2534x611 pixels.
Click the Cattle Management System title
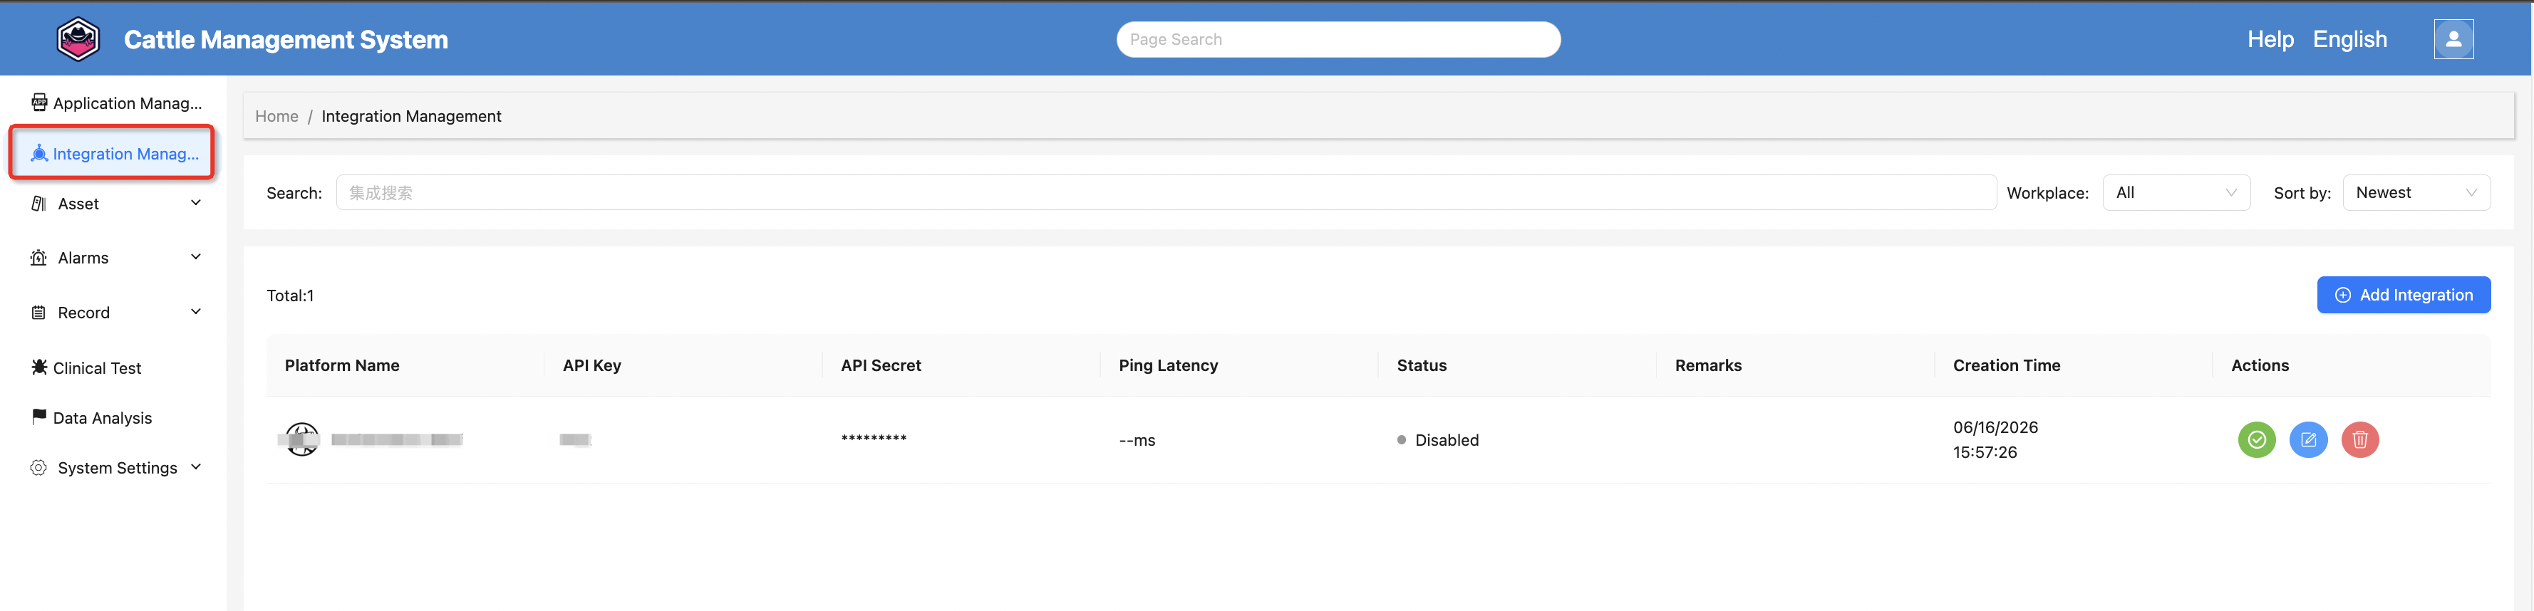coord(285,39)
